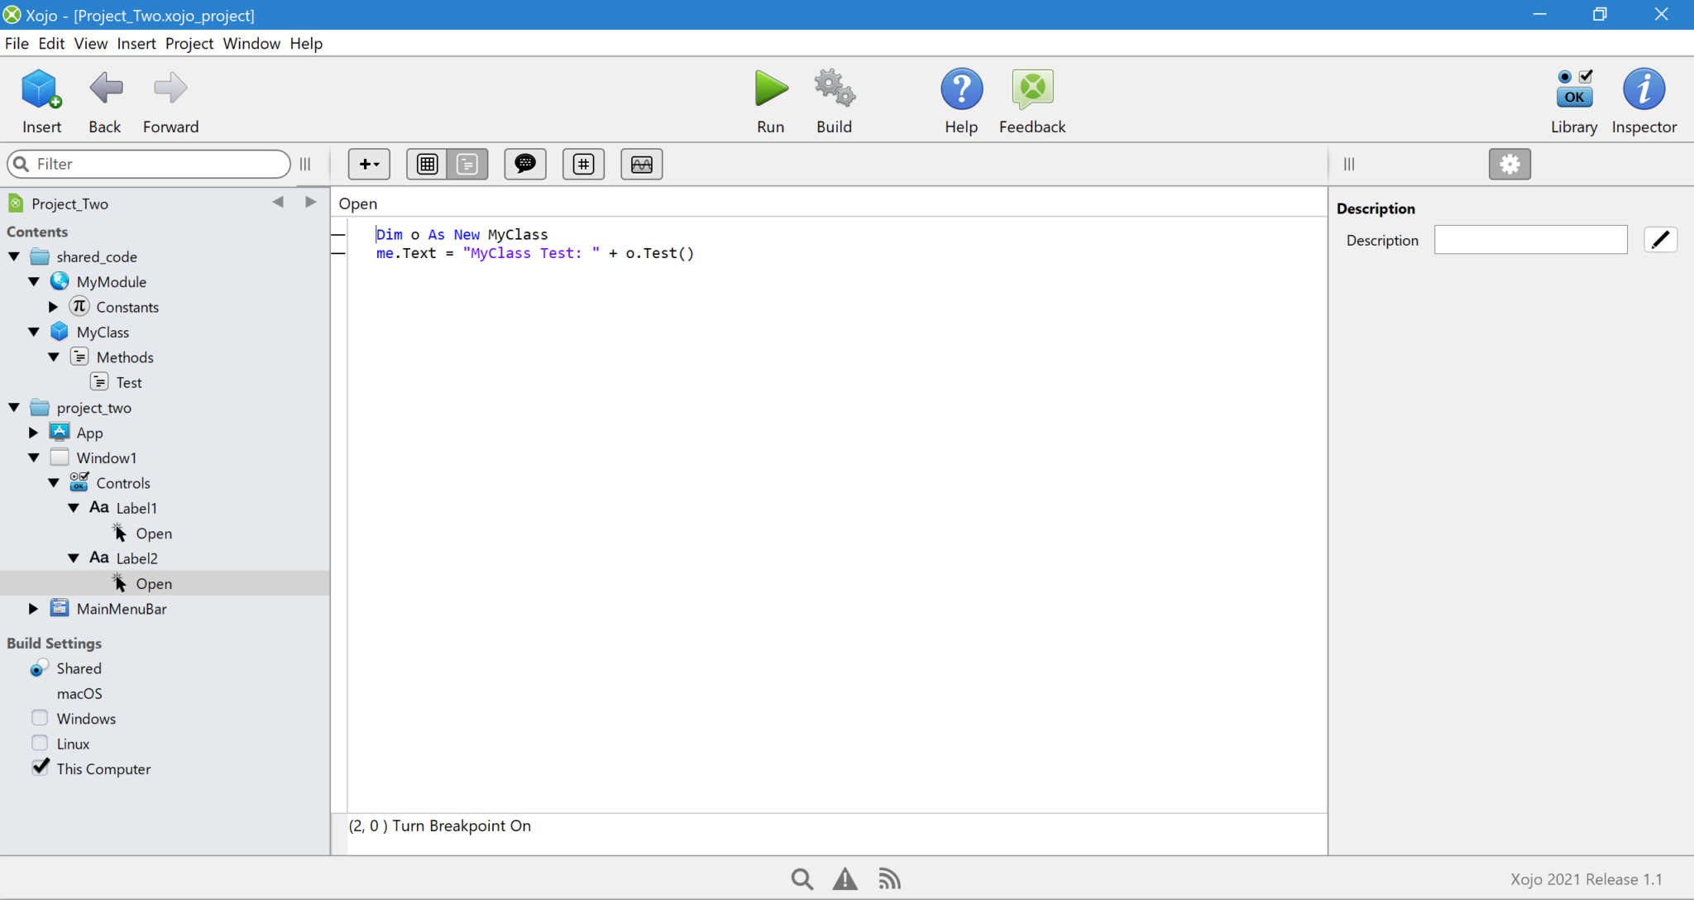
Task: Open the View menu
Action: 90,43
